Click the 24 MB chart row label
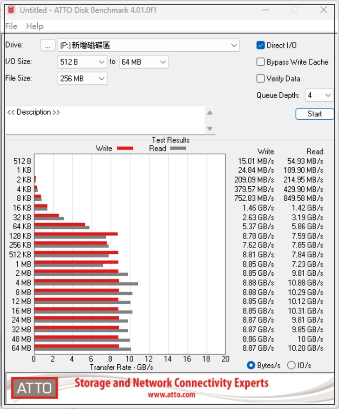 21,320
